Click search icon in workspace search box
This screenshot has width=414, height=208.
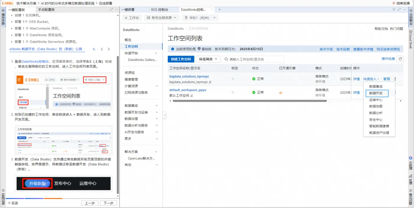(x=226, y=59)
